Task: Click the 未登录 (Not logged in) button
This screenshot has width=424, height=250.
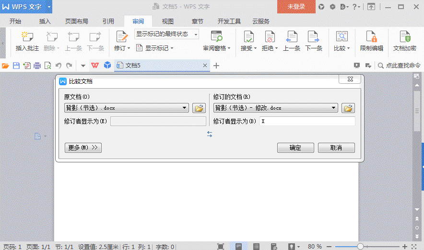Action: click(296, 7)
